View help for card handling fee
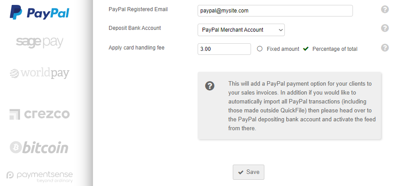Image resolution: width=401 pixels, height=186 pixels. tap(385, 48)
